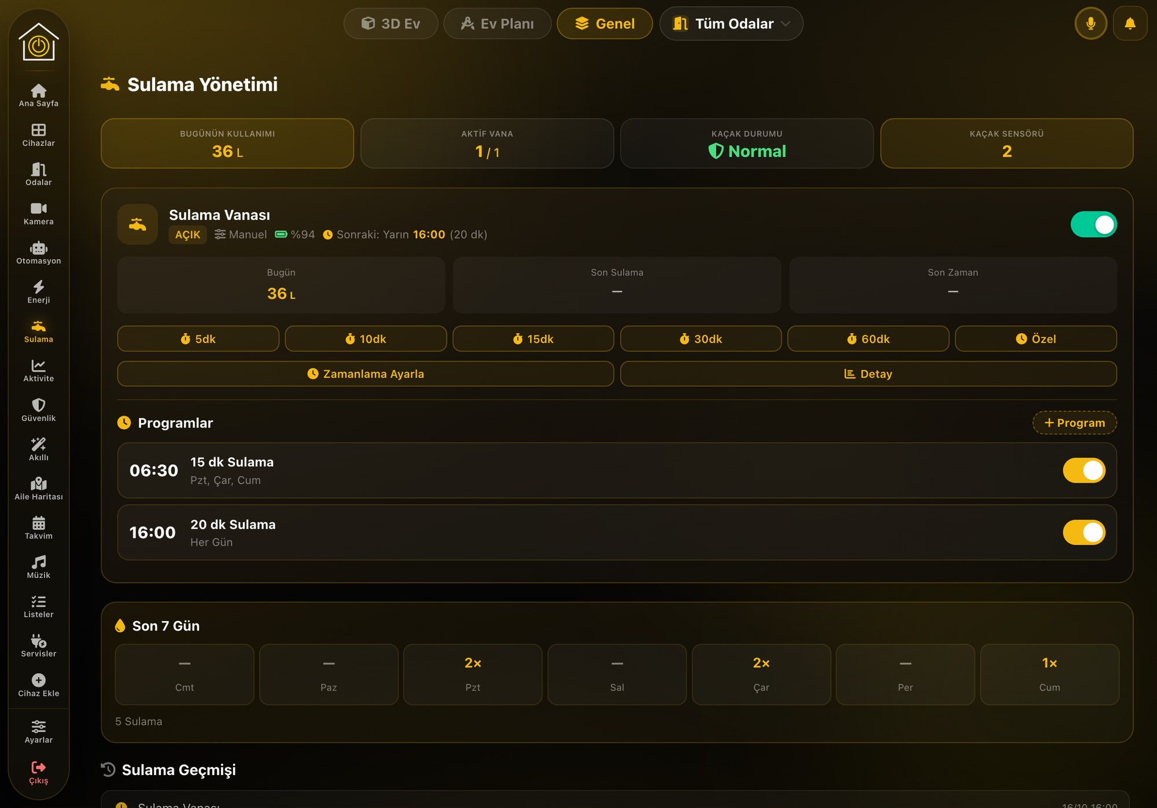Open Aktivite in the sidebar
This screenshot has width=1157, height=808.
pos(38,371)
